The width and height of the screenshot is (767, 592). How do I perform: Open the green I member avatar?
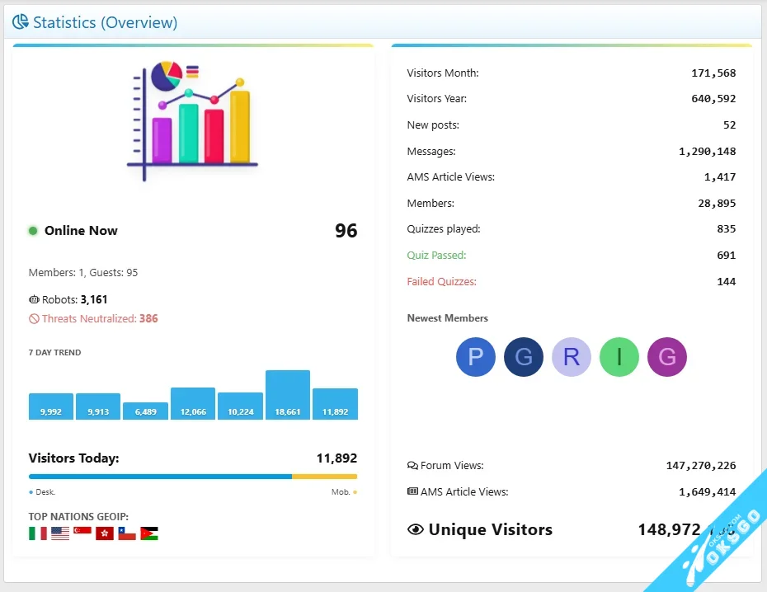[x=619, y=357]
